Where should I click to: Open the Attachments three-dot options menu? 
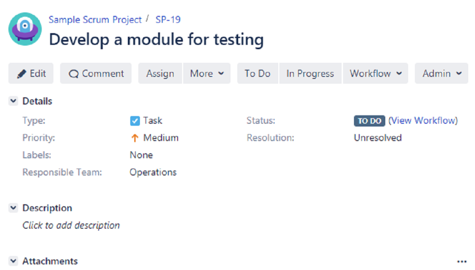click(x=462, y=262)
